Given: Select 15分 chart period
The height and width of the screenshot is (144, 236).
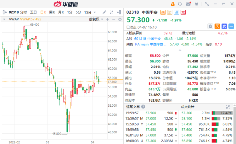Looking at the screenshot, I should tap(88, 12).
